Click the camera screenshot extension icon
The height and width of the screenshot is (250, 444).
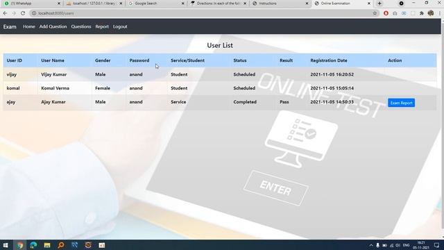(395, 13)
